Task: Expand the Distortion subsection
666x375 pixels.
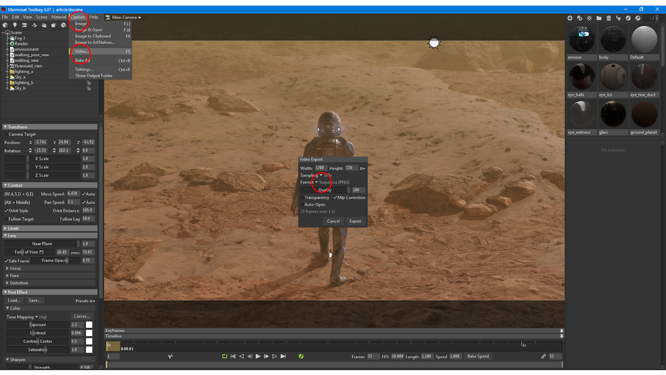Action: (50, 283)
